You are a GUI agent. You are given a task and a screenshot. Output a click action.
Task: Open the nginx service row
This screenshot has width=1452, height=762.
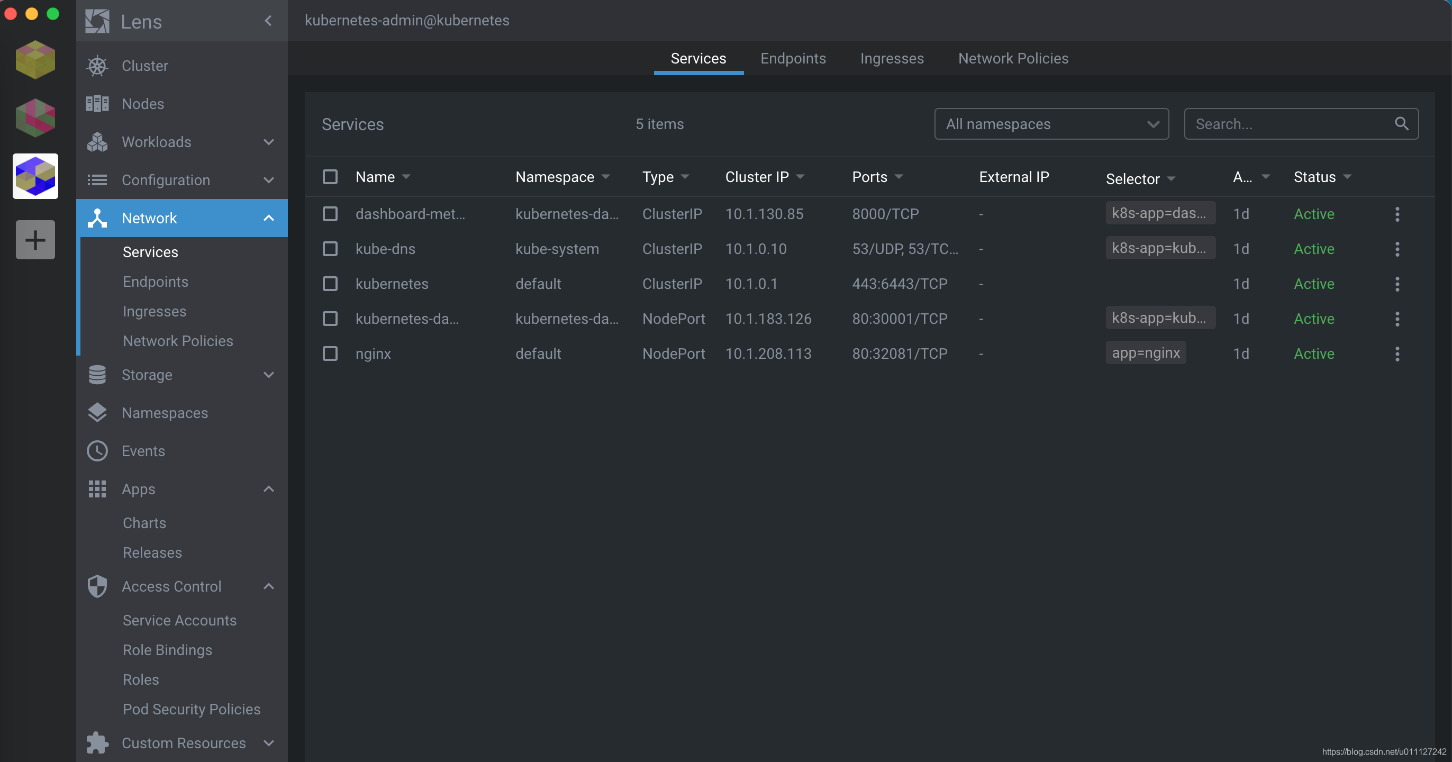869,354
